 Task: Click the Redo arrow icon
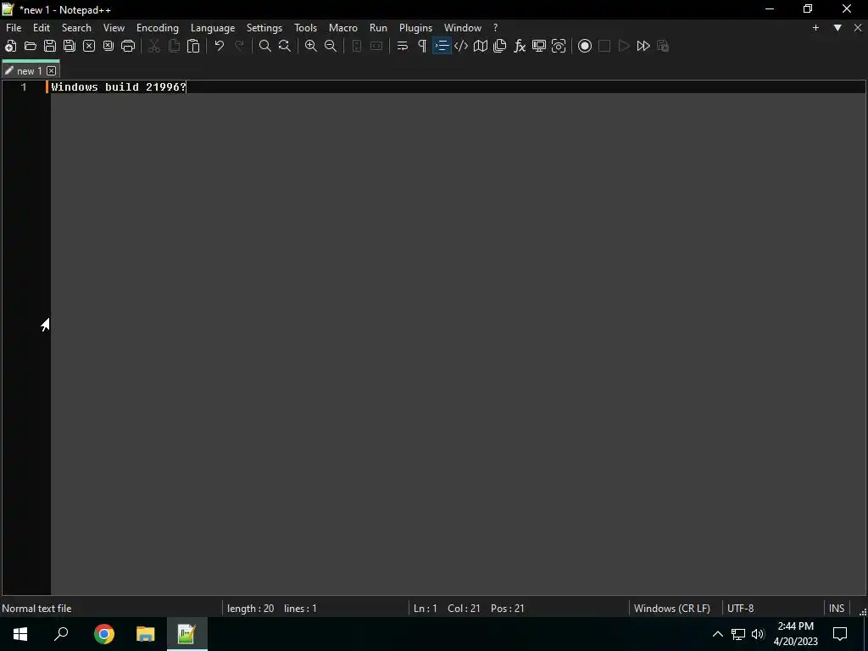(x=239, y=46)
